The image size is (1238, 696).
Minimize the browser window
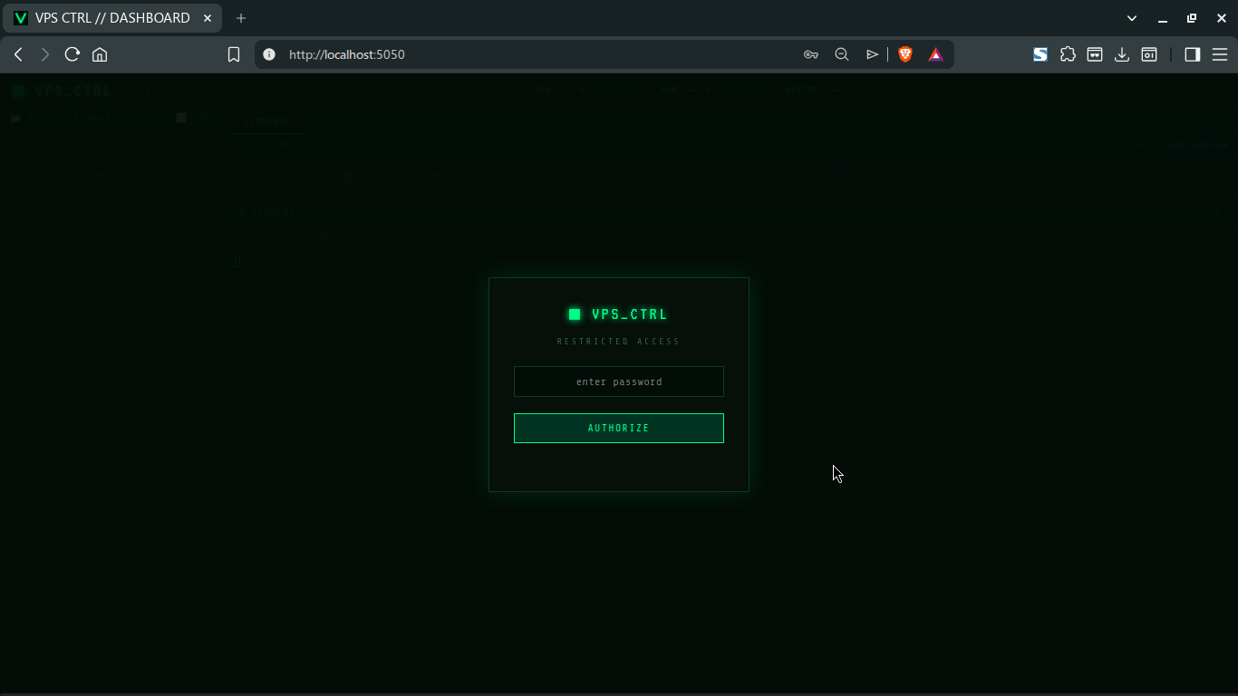[1163, 18]
